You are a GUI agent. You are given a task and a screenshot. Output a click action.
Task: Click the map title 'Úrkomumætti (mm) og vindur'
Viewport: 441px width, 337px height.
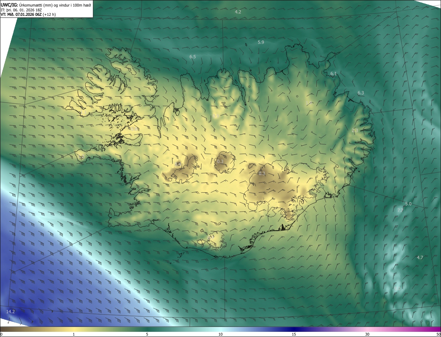[44, 5]
